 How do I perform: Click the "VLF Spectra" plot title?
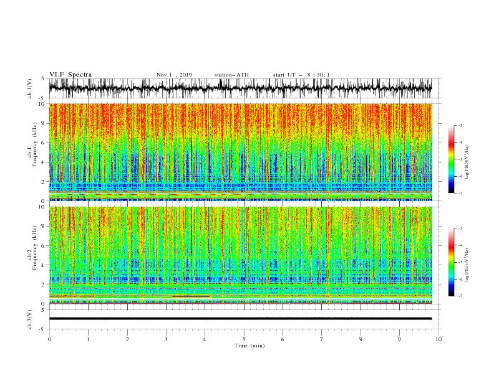70,75
